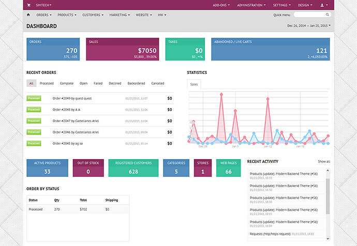Click the Quick menu link
The image size is (357, 246).
(x=281, y=15)
